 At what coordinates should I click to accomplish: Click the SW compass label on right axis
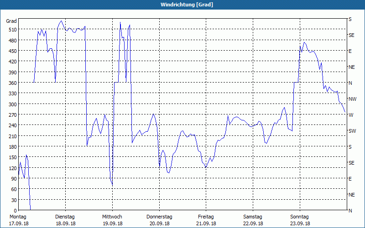click(x=352, y=131)
